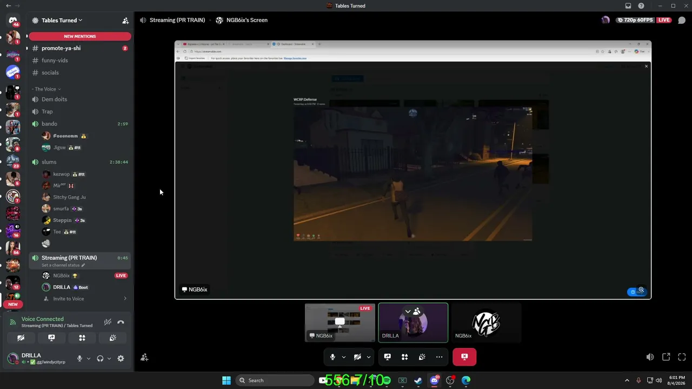Viewport: 692px width, 389px height.
Task: Click the invite people icon beside Tables Turned
Action: (x=125, y=21)
